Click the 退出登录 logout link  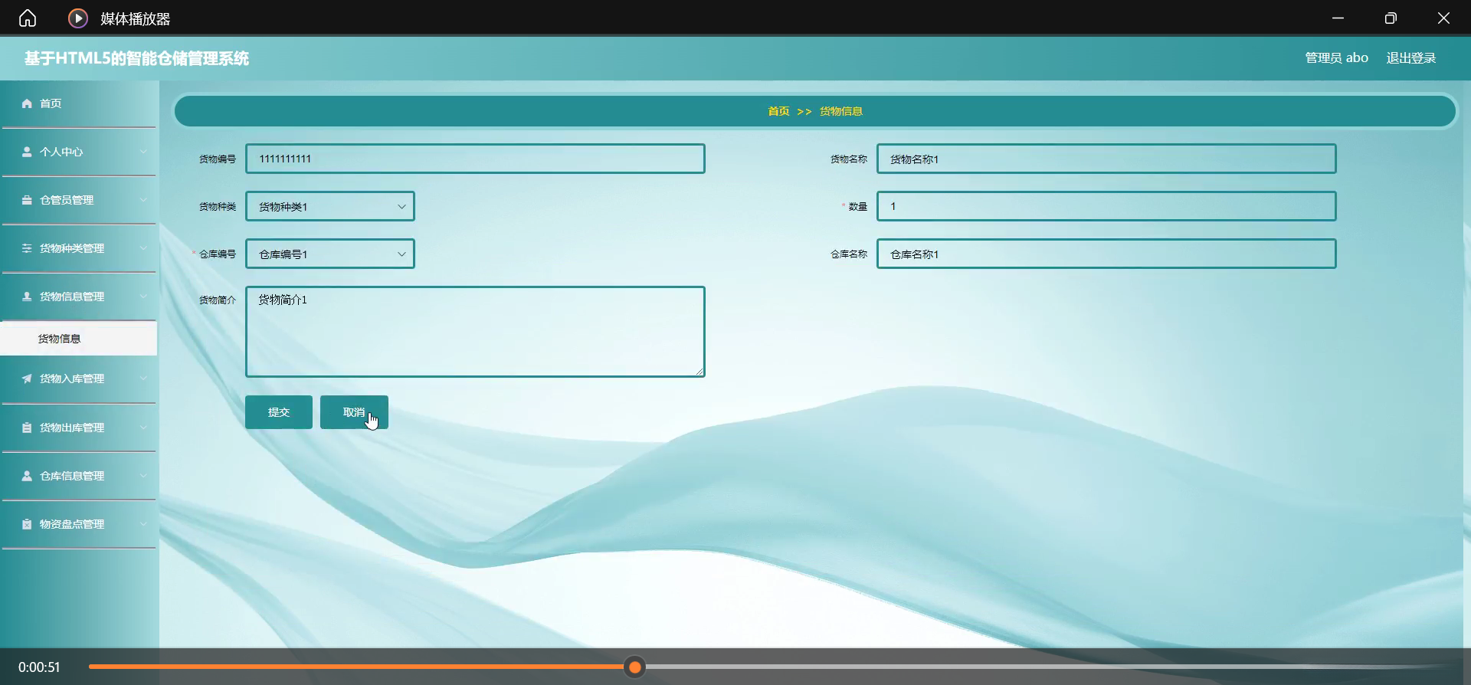1411,58
